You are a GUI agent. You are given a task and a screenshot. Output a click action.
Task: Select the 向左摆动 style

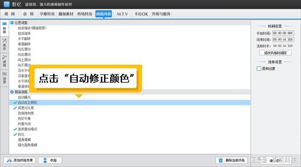click(x=24, y=49)
